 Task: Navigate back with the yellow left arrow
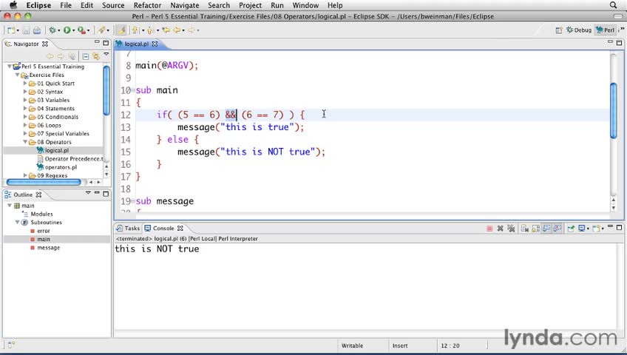pos(177,30)
